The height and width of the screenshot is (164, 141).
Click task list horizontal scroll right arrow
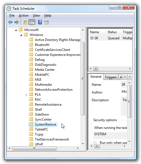(130, 69)
